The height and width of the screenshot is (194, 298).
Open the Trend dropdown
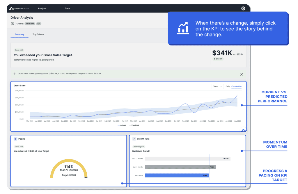point(217,86)
